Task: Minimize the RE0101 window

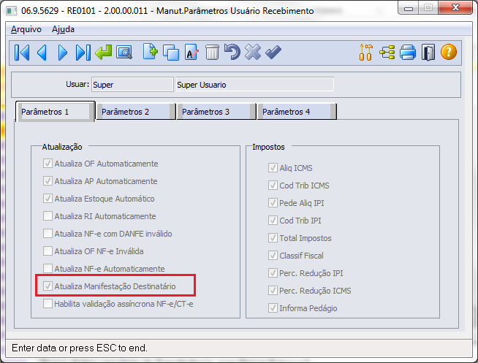Action: [x=409, y=8]
